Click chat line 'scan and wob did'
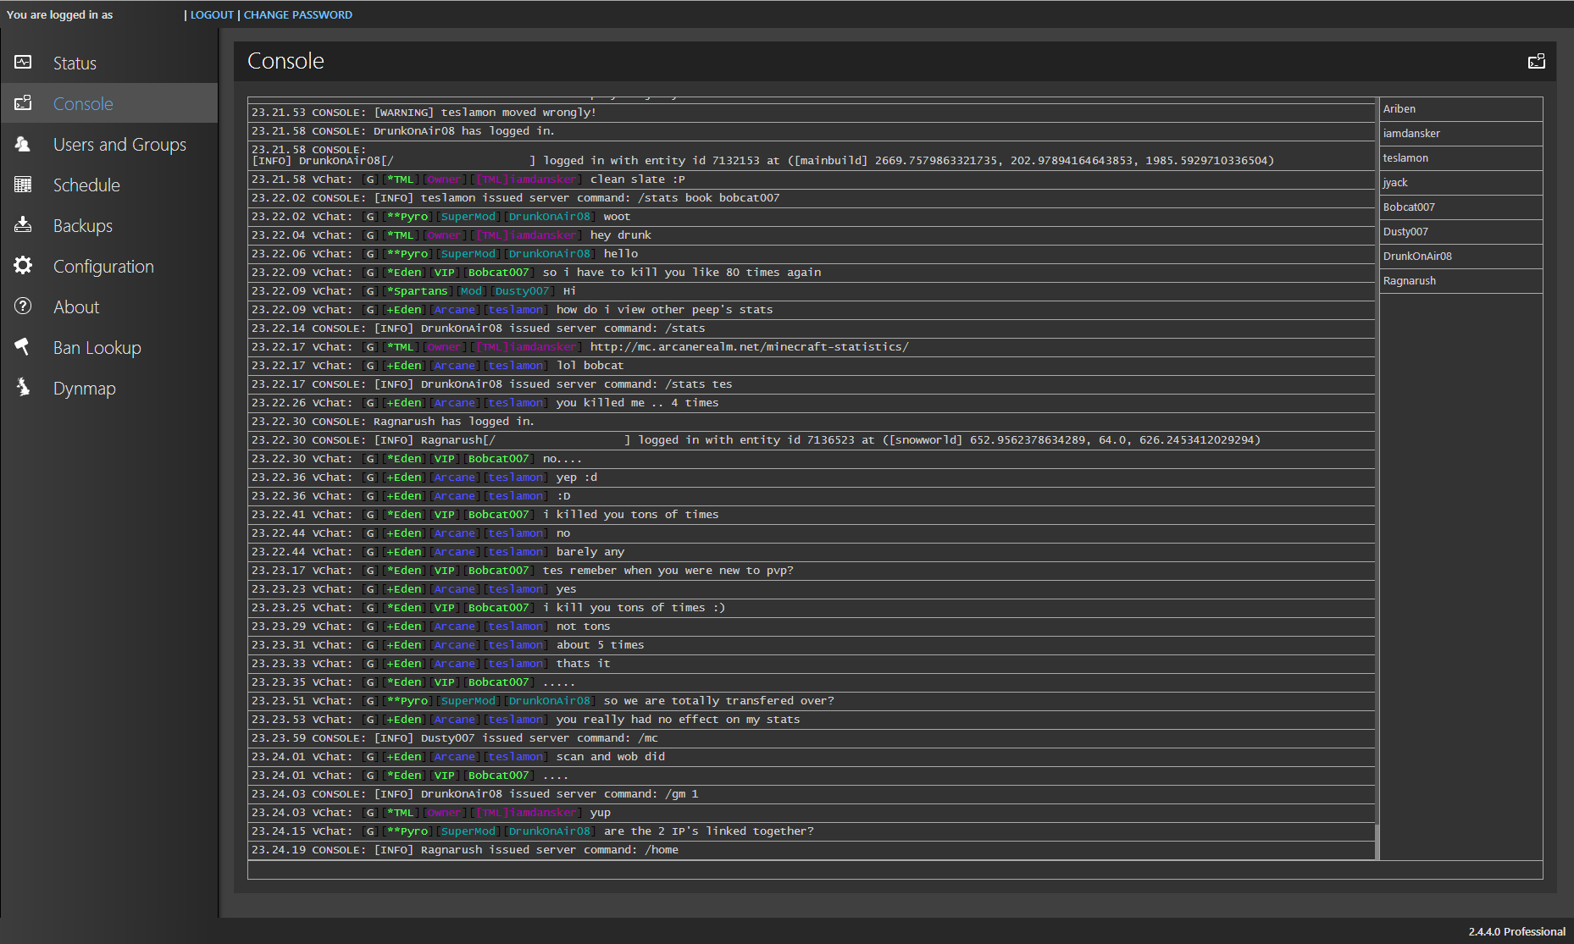Screen dimensions: 1574x944 click(x=811, y=757)
